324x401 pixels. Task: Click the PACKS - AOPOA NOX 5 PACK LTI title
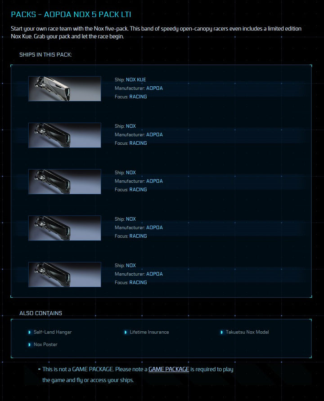[71, 14]
